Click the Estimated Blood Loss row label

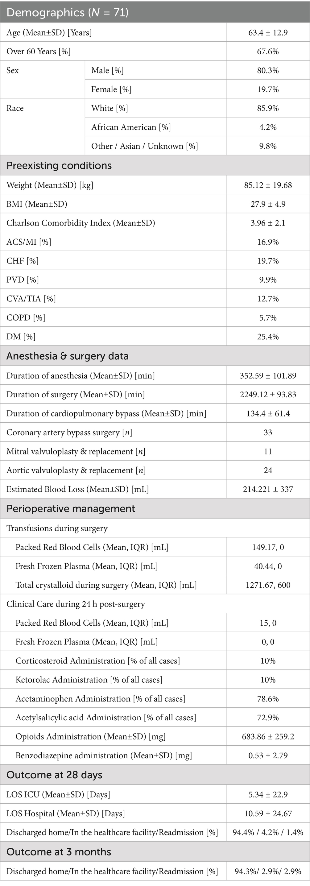(77, 489)
